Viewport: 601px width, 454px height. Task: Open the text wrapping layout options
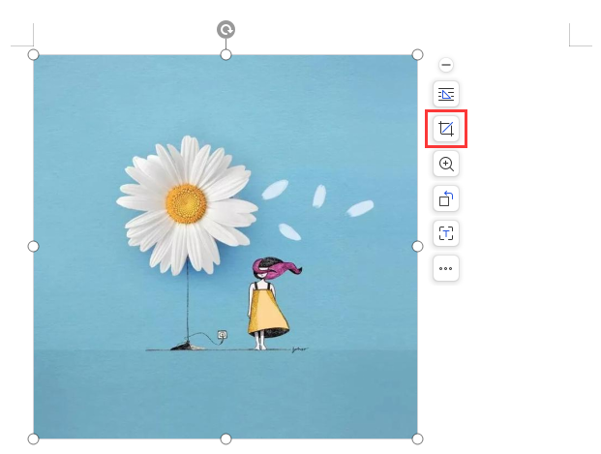tap(446, 94)
